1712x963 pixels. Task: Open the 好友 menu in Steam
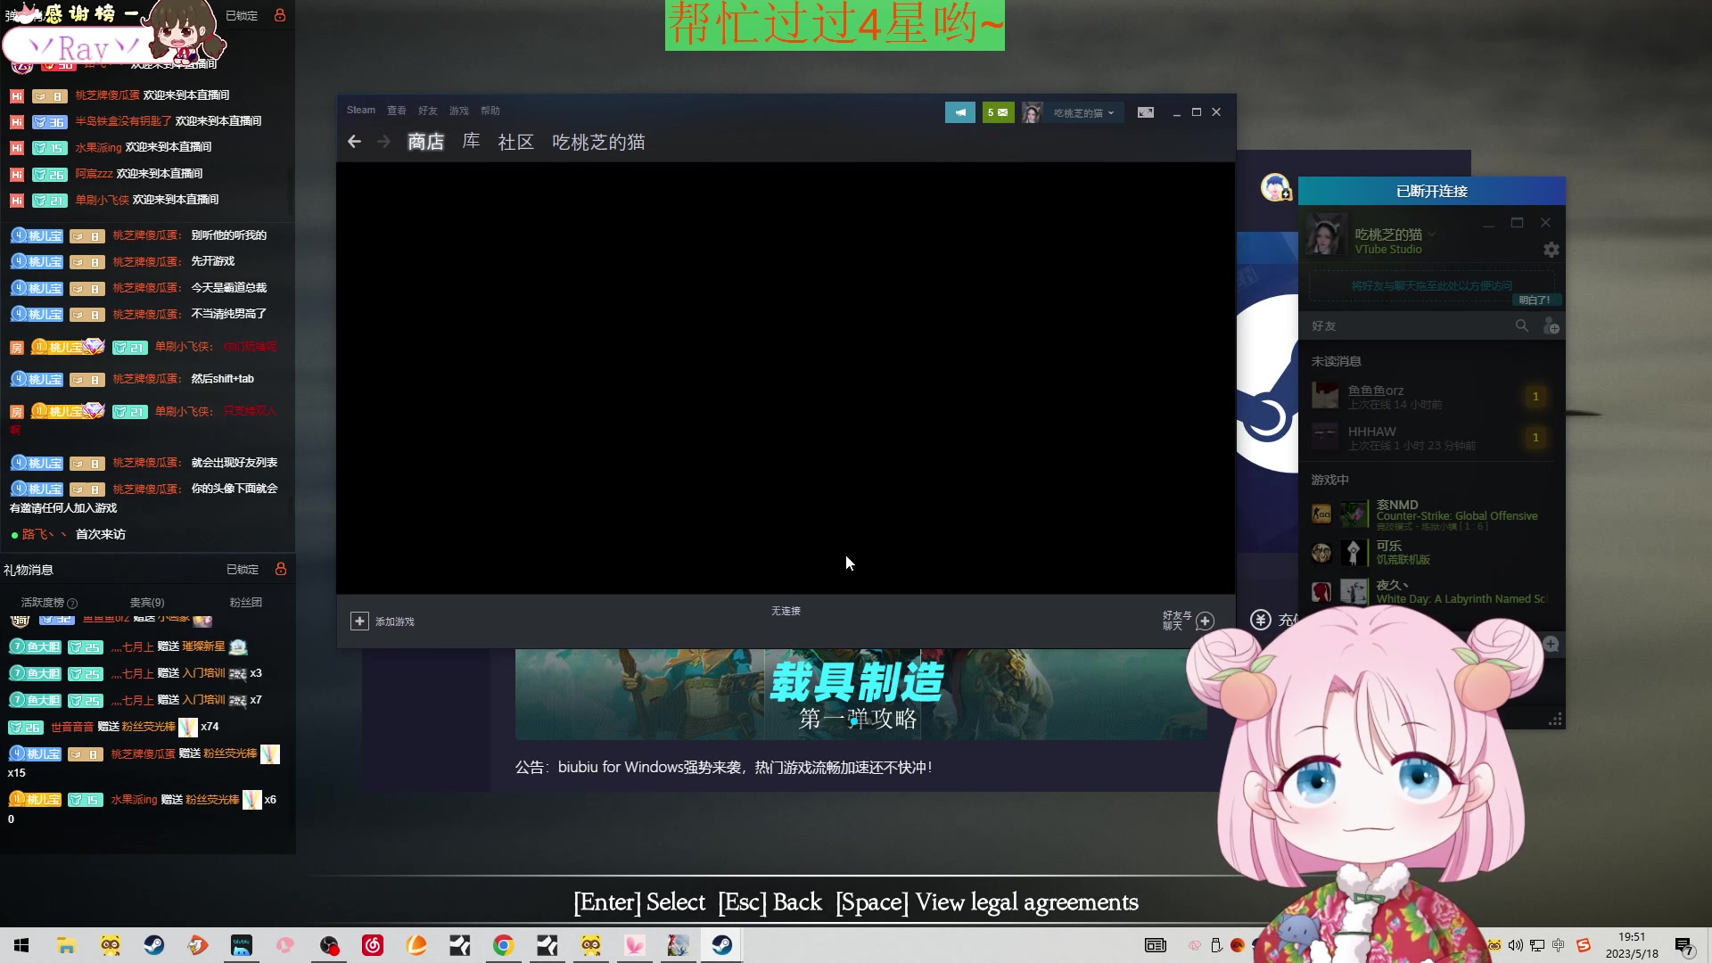[x=428, y=111]
